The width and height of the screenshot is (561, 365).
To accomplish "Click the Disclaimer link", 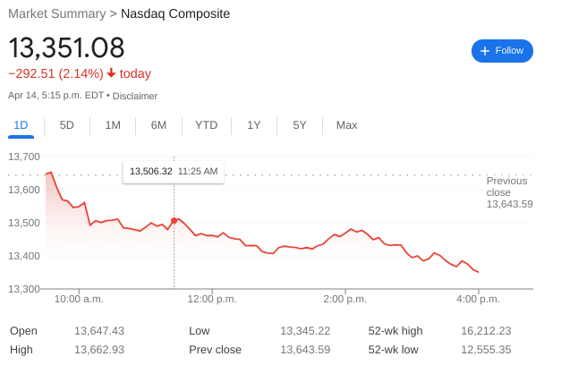I will pos(135,96).
